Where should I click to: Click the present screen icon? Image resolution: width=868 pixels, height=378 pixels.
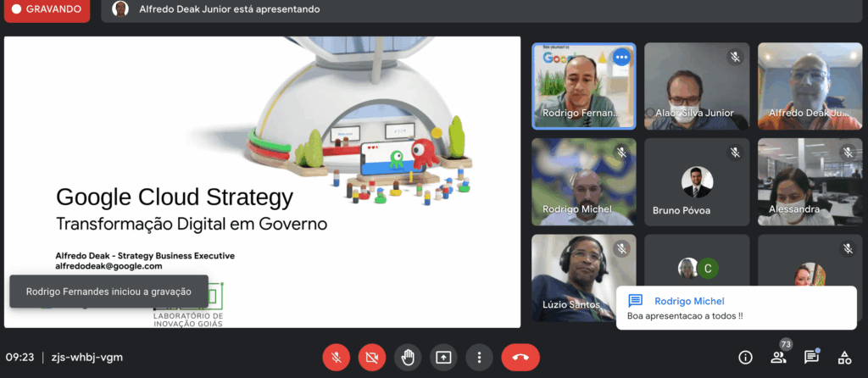(x=443, y=358)
